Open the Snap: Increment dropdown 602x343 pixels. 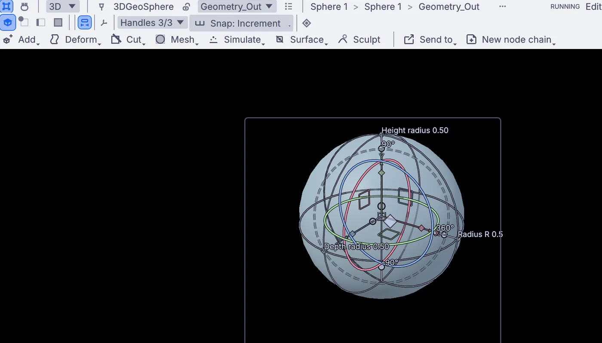point(241,23)
